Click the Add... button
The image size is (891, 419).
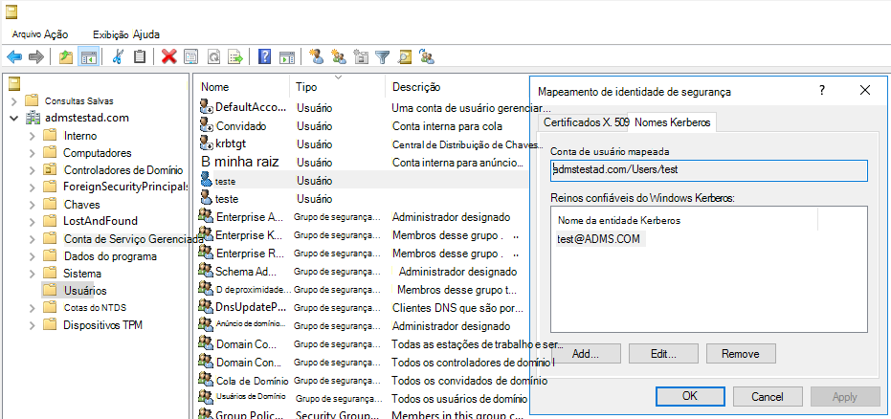(586, 354)
